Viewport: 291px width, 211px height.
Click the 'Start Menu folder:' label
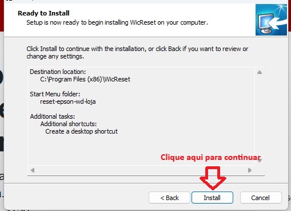[x=55, y=94]
